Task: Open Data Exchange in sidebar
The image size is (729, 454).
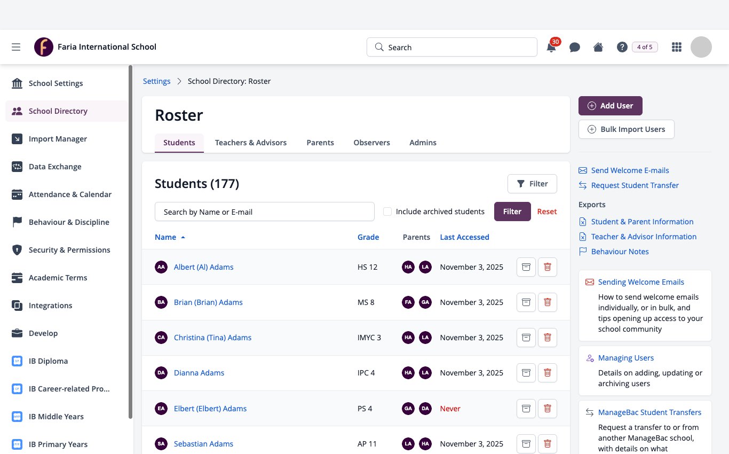Action: (67, 167)
